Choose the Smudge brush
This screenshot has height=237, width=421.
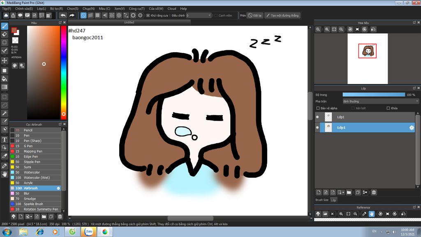[35, 199]
